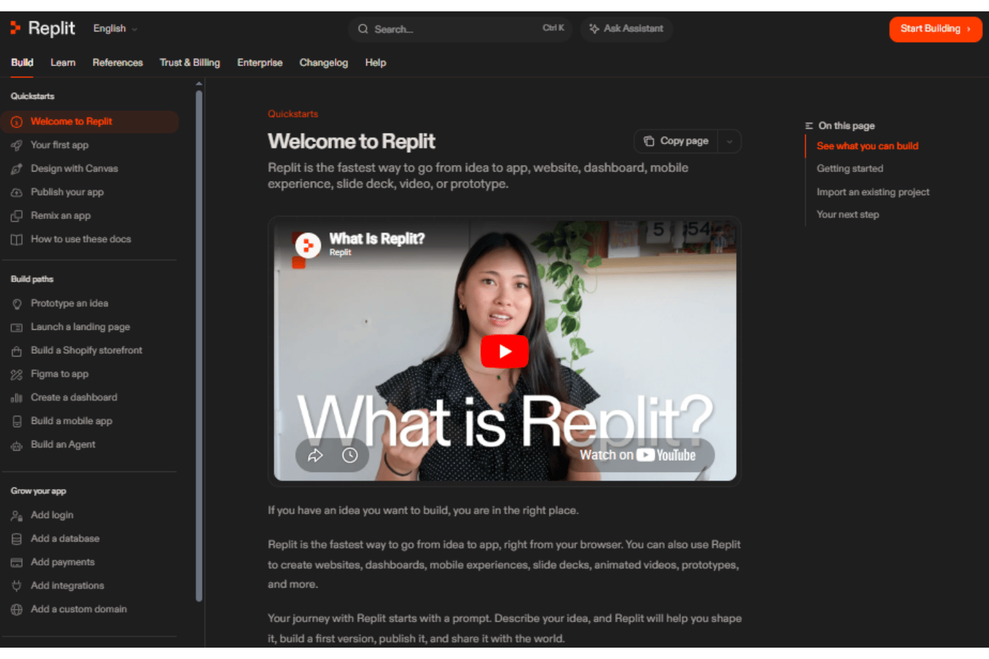Image resolution: width=989 pixels, height=659 pixels.
Task: Jump to See what you can build
Action: [x=867, y=146]
